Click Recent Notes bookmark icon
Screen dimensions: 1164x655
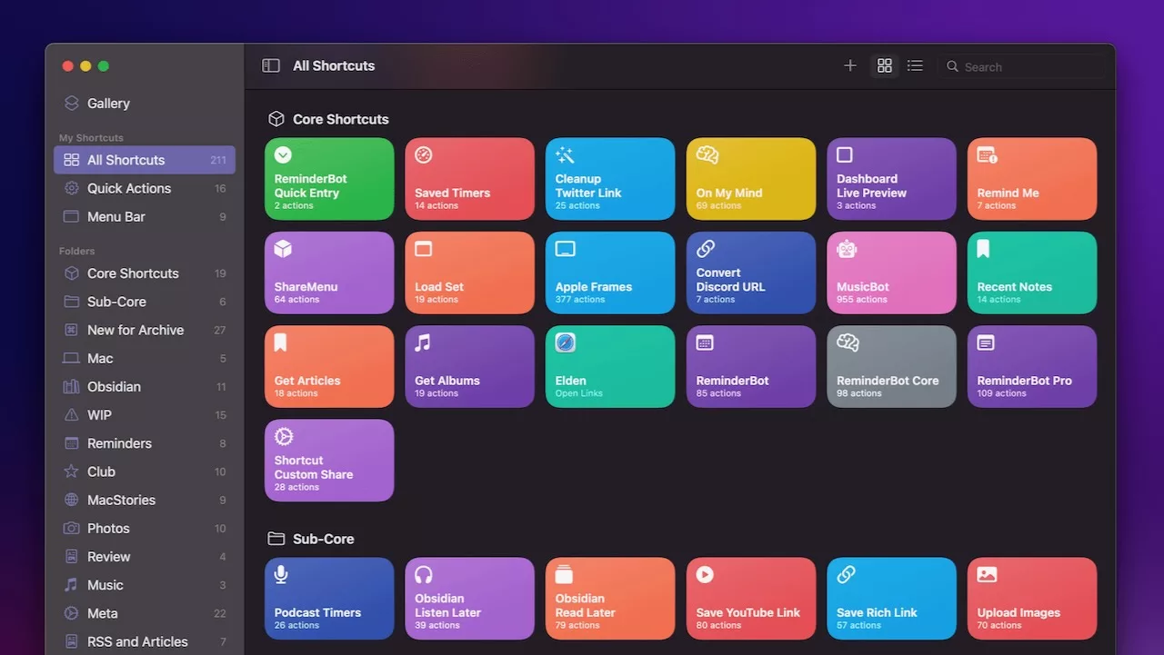point(983,249)
